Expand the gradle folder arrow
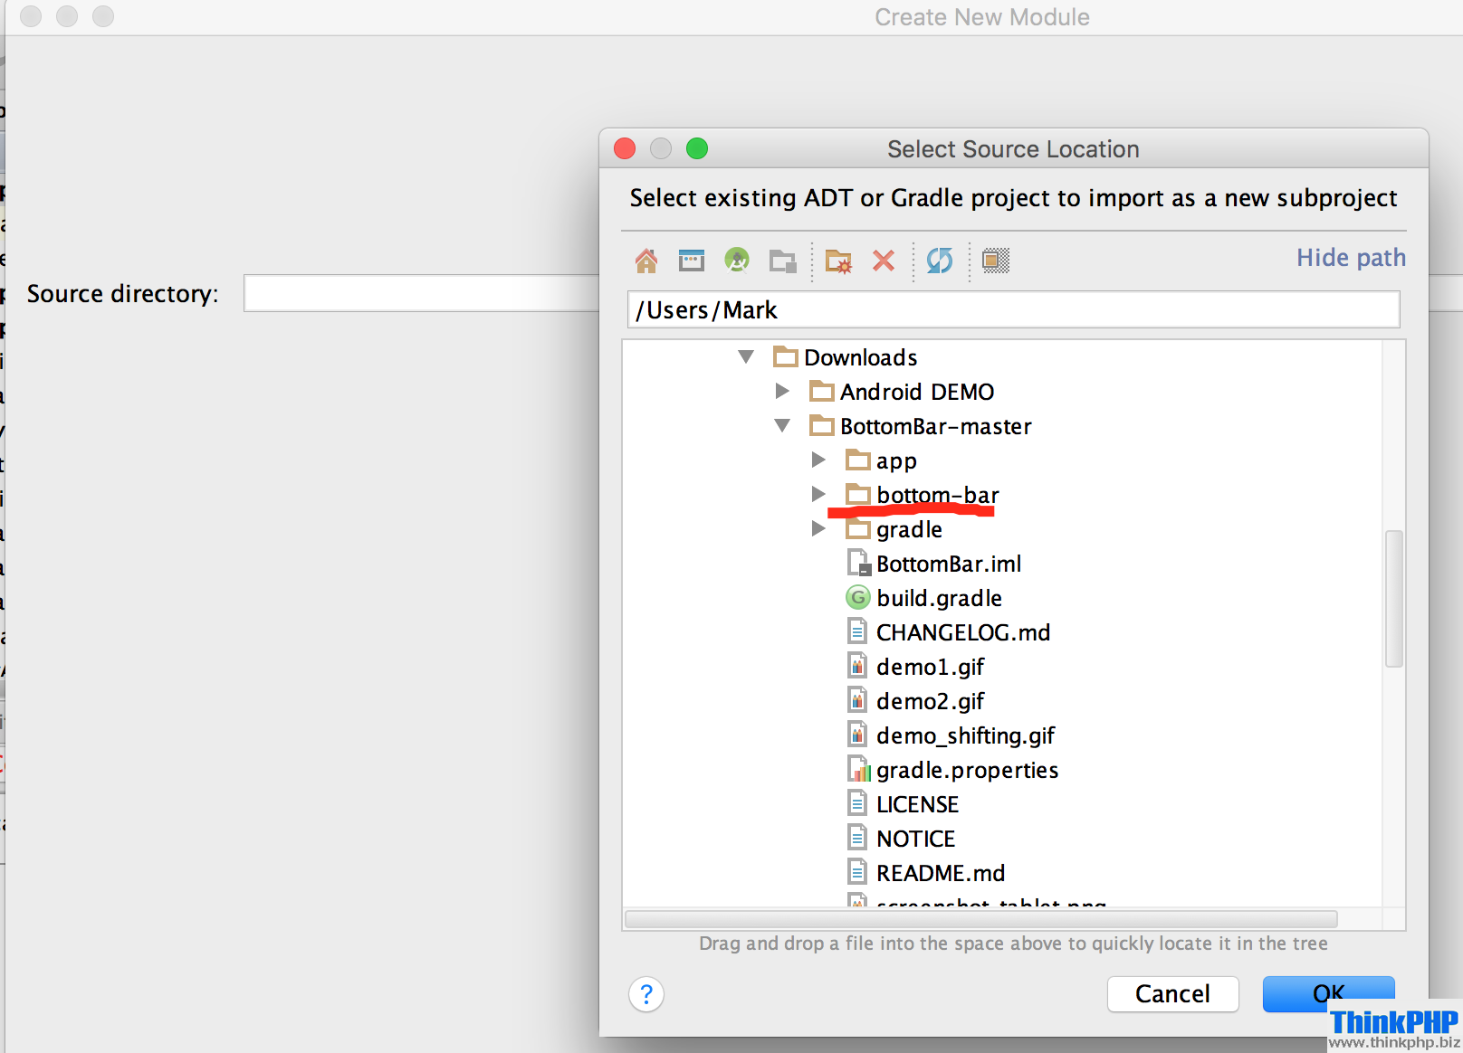Screen dimensions: 1463x1053 click(818, 528)
